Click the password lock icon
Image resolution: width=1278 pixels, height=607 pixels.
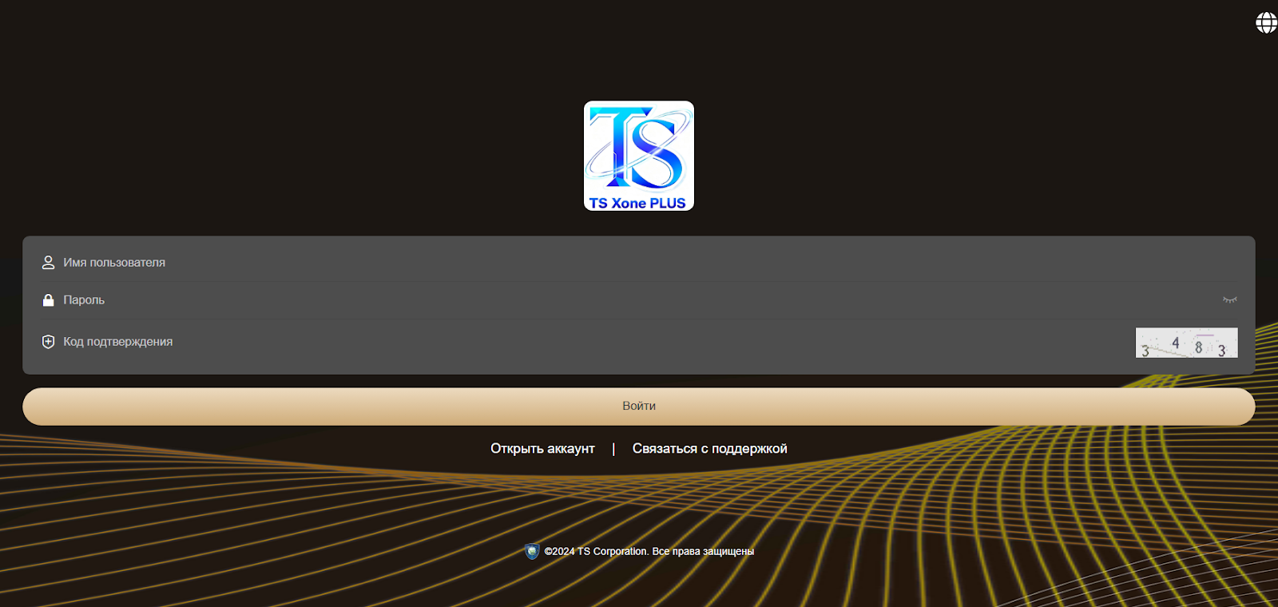48,300
